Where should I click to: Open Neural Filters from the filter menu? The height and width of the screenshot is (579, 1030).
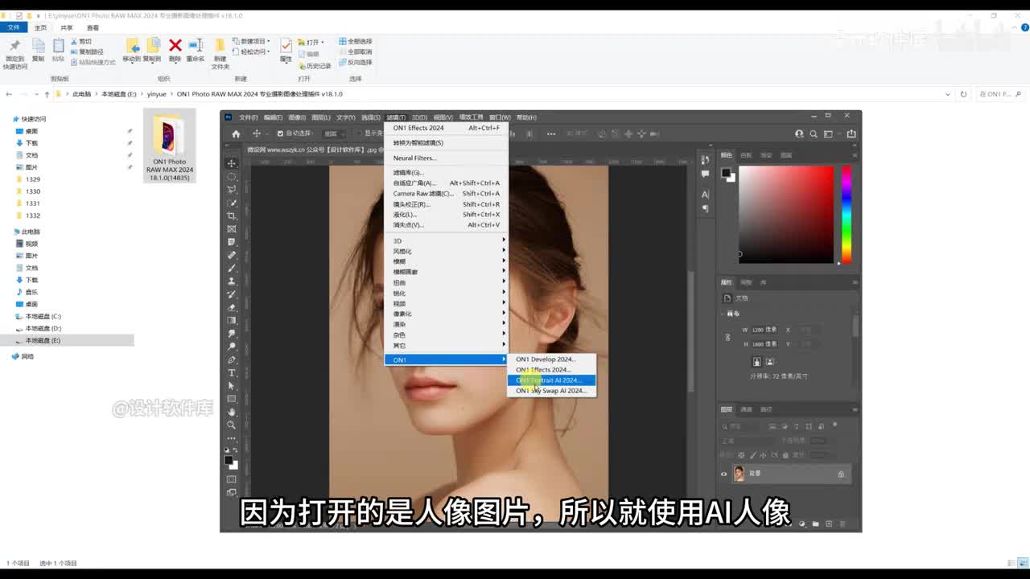[414, 158]
